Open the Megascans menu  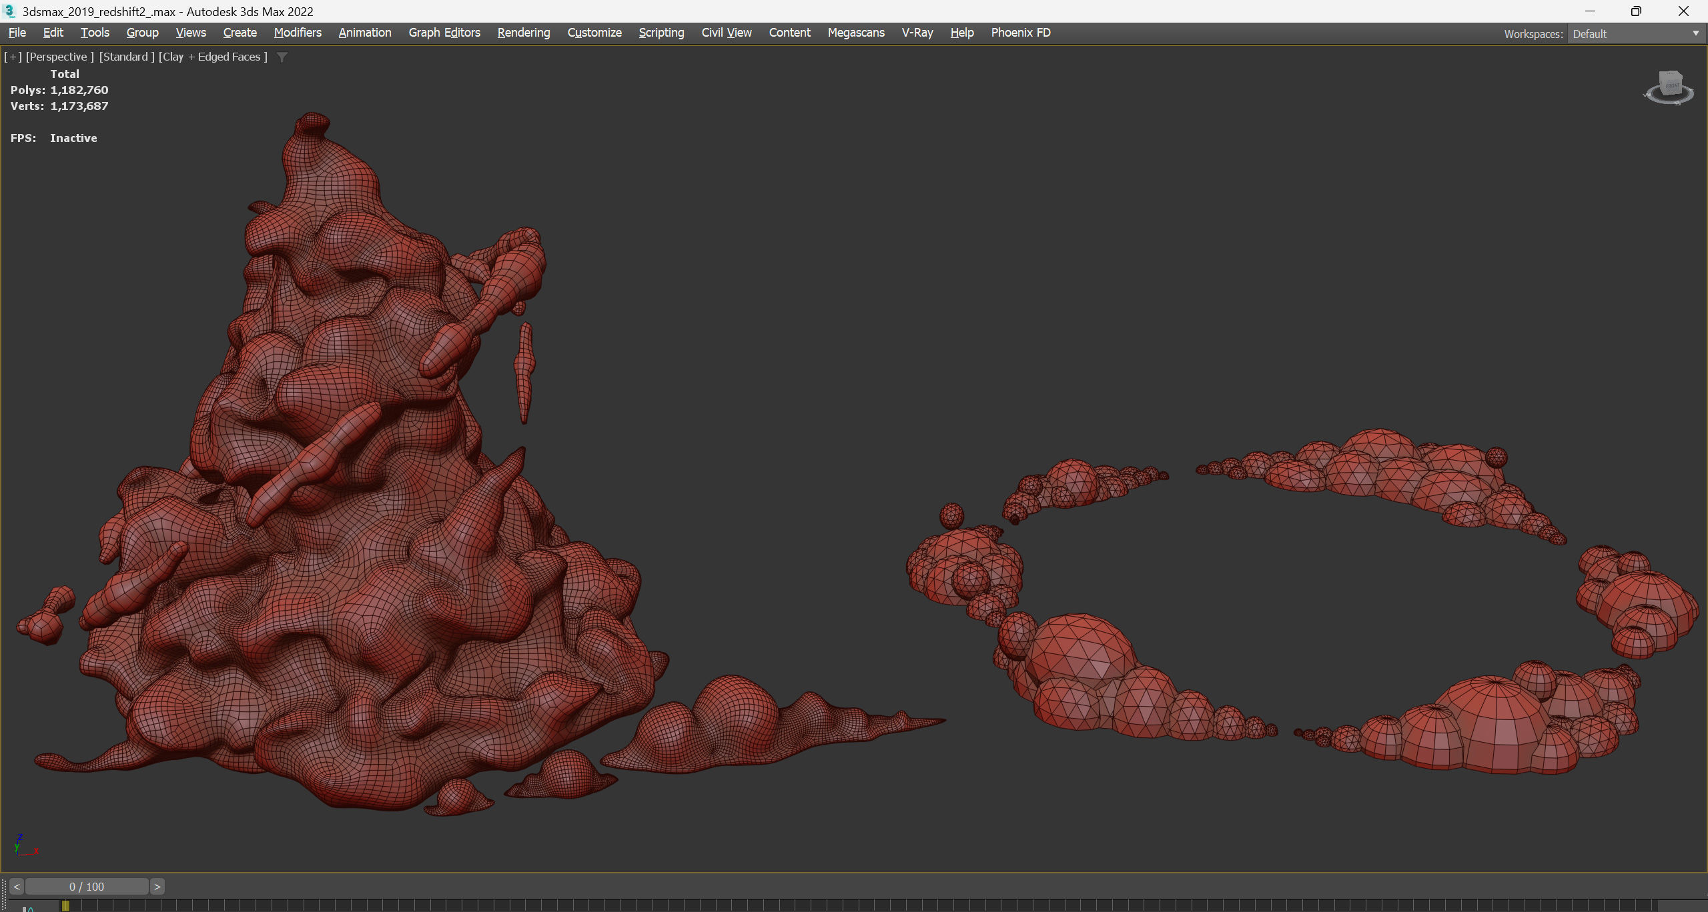(x=856, y=33)
